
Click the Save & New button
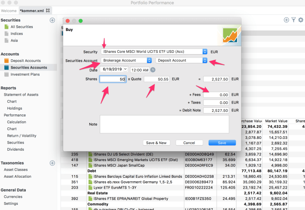pos(156,143)
